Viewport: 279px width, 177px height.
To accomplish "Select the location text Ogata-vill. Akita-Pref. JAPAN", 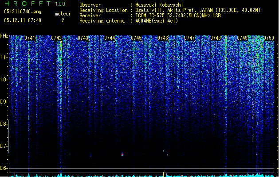I will [174, 10].
